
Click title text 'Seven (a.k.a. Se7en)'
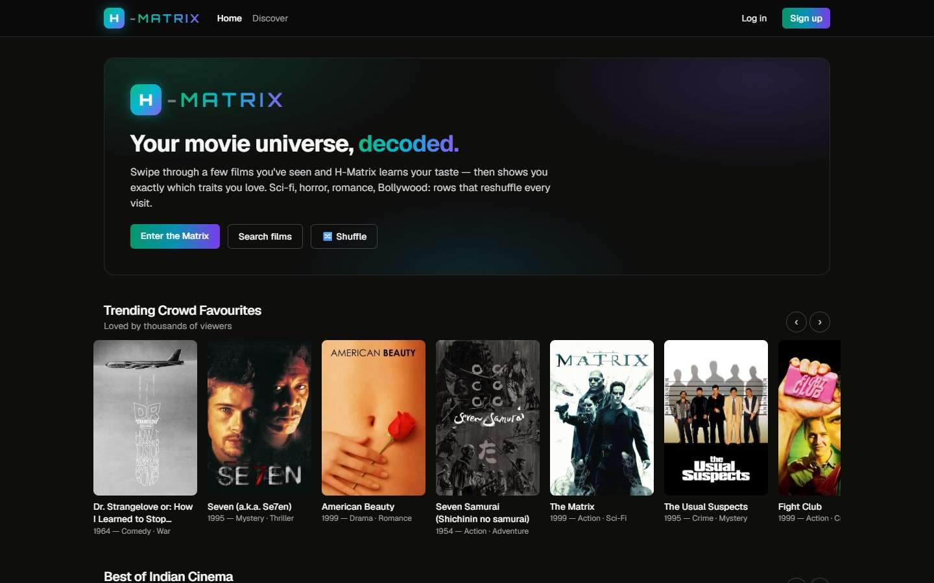pyautogui.click(x=250, y=507)
